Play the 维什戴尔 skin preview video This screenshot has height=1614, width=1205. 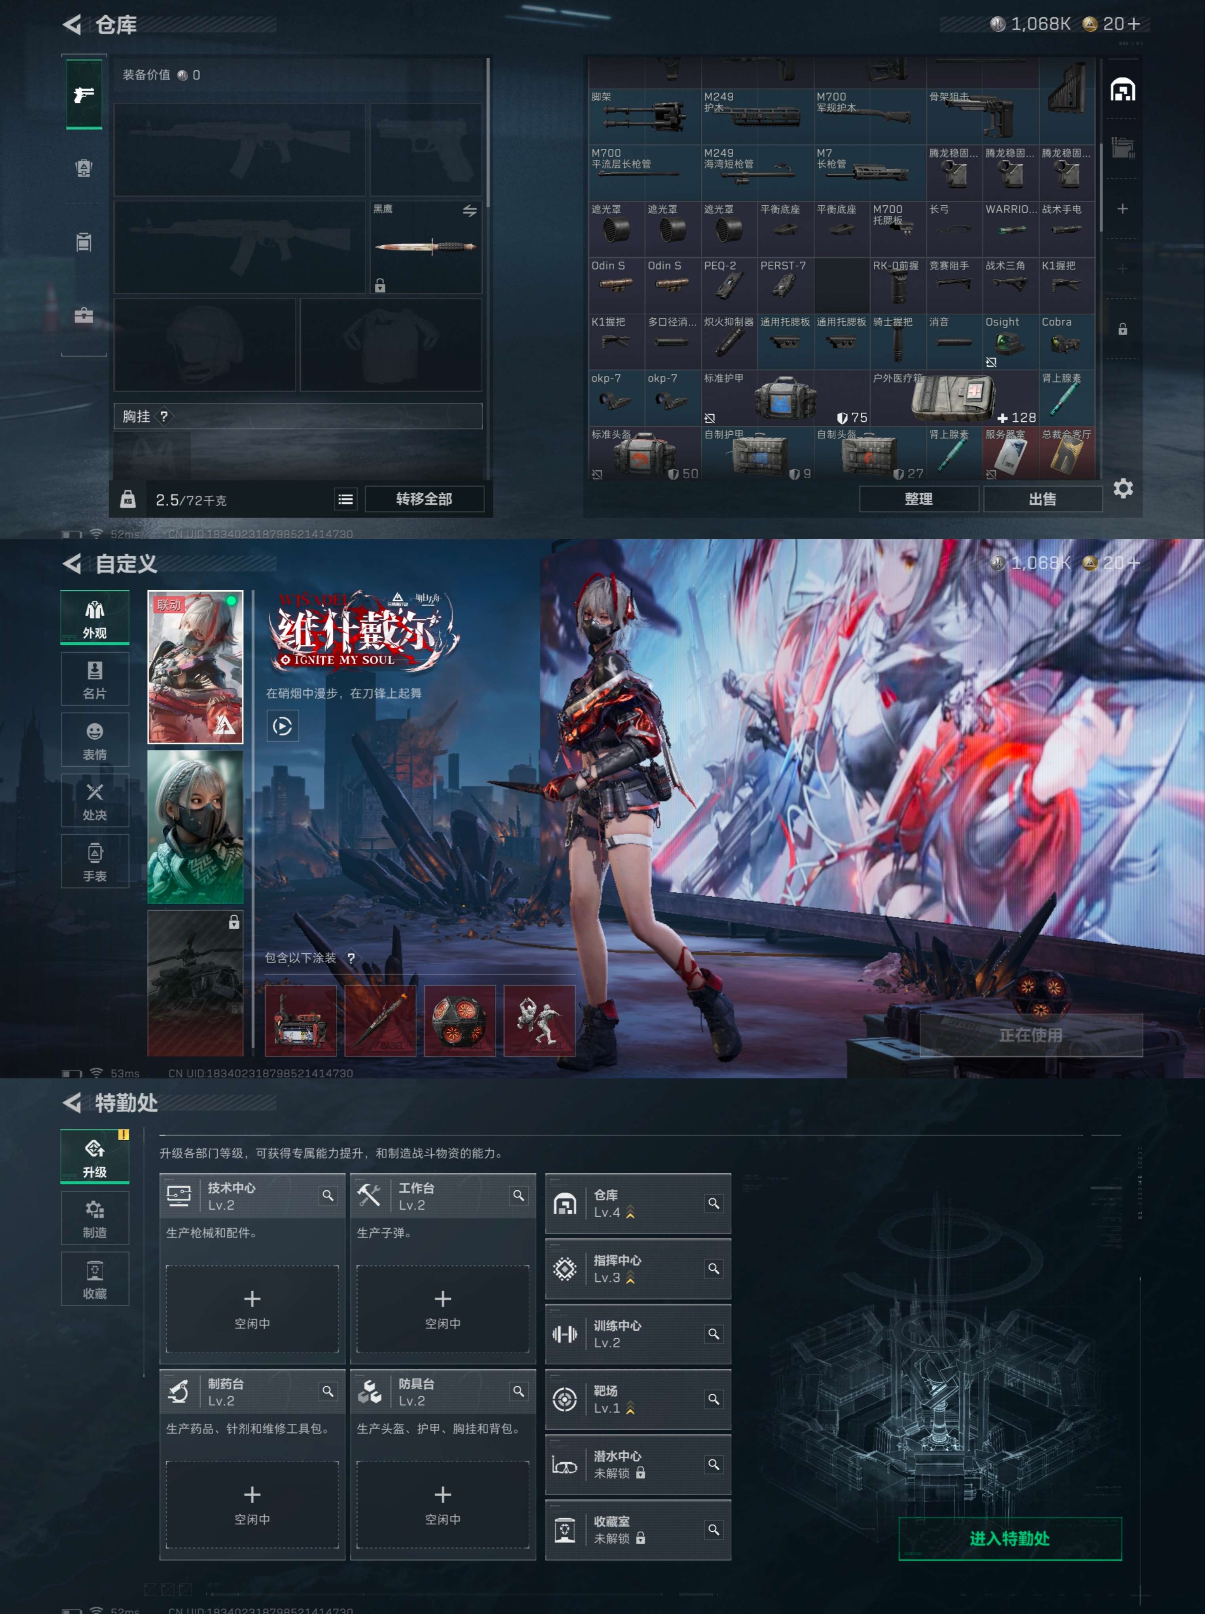point(282,726)
